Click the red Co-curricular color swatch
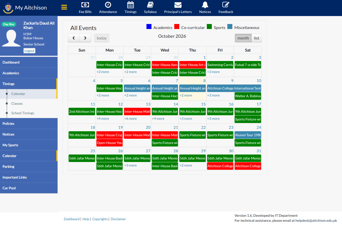The height and width of the screenshot is (225, 342). (x=177, y=26)
